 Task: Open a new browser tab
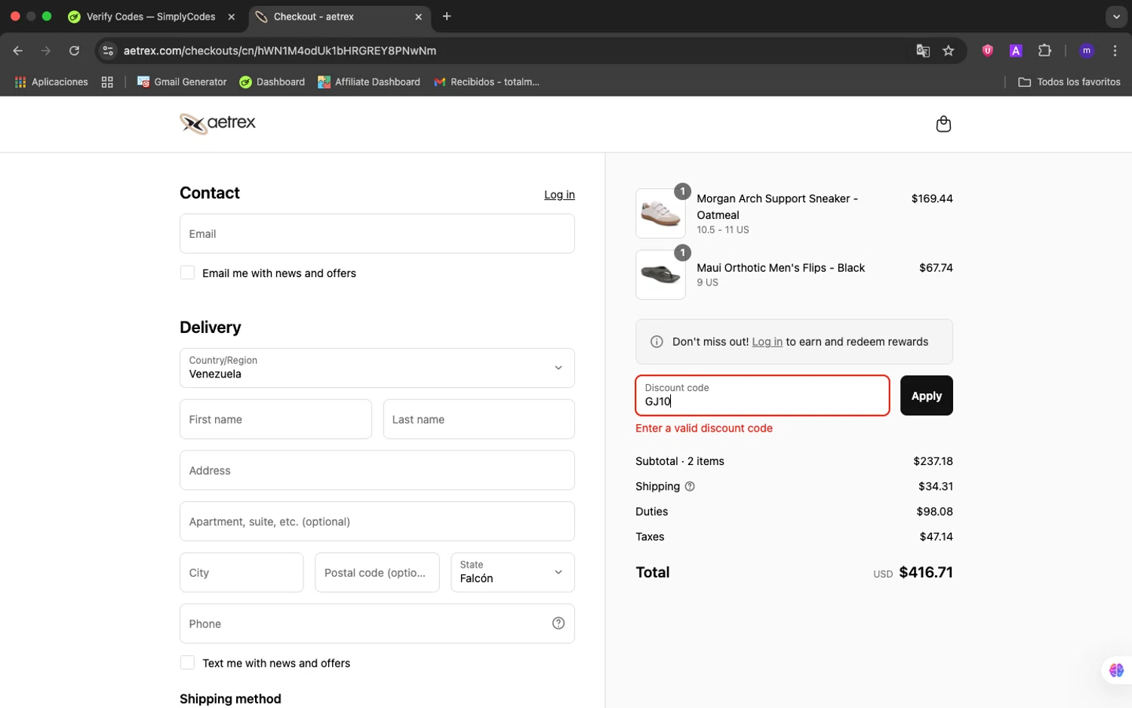(447, 17)
